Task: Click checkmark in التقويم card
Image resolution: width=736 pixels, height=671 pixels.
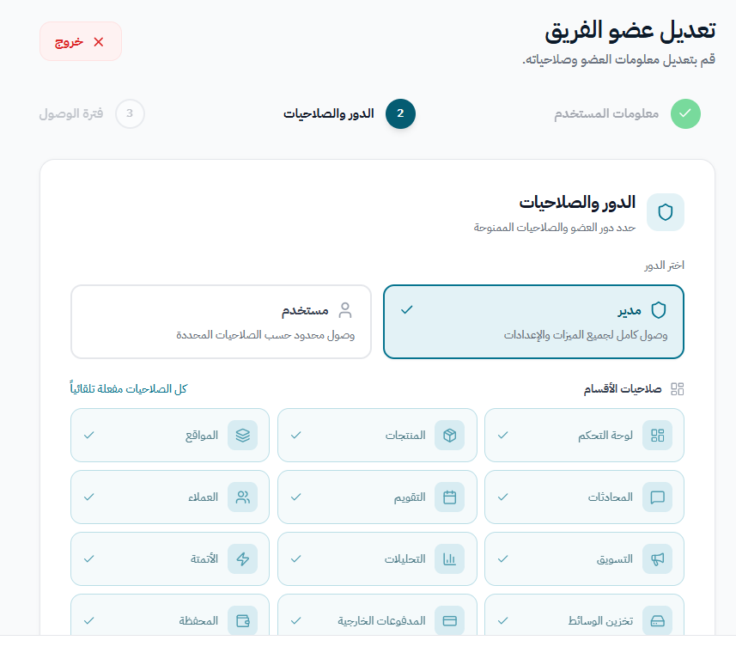Action: coord(295,497)
